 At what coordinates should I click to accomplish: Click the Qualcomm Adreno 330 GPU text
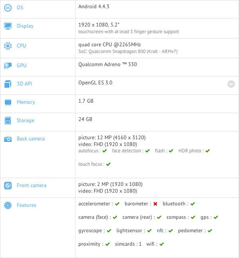tap(108, 64)
